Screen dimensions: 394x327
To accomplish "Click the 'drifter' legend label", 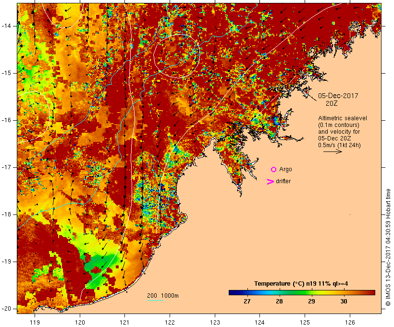I will (283, 181).
